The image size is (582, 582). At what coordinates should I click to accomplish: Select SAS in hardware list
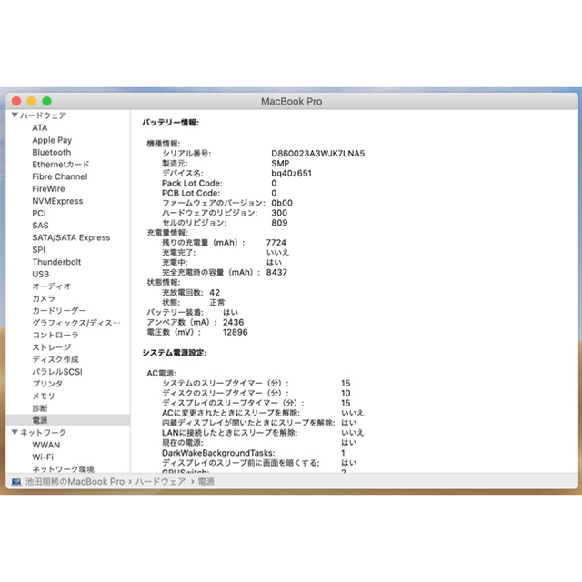[x=40, y=226]
